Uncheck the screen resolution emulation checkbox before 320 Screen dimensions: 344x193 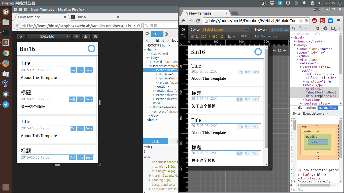(x=192, y=37)
